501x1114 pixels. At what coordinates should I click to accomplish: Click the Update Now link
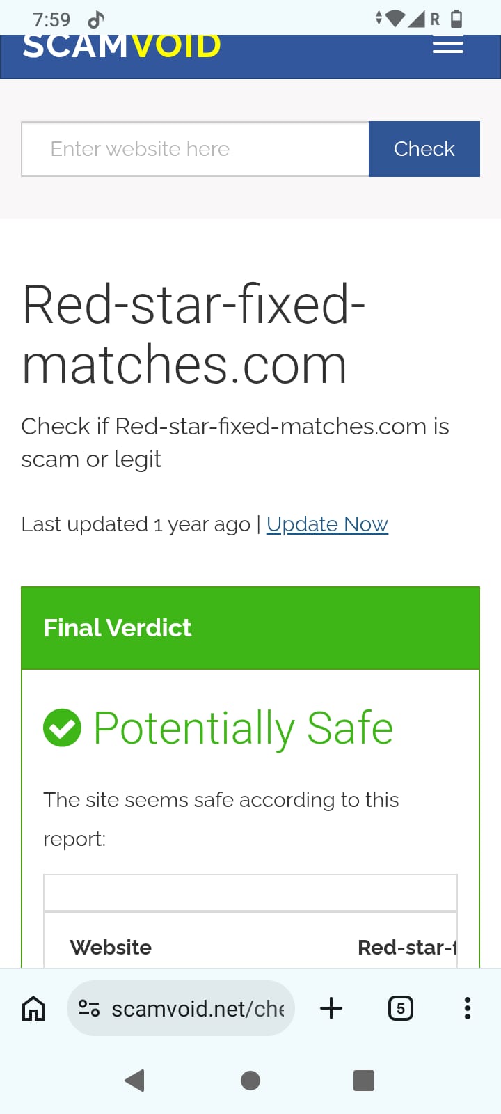click(327, 524)
